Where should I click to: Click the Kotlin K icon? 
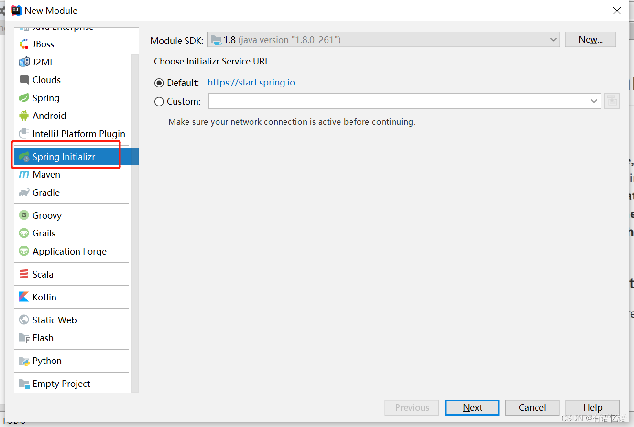pyautogui.click(x=24, y=297)
